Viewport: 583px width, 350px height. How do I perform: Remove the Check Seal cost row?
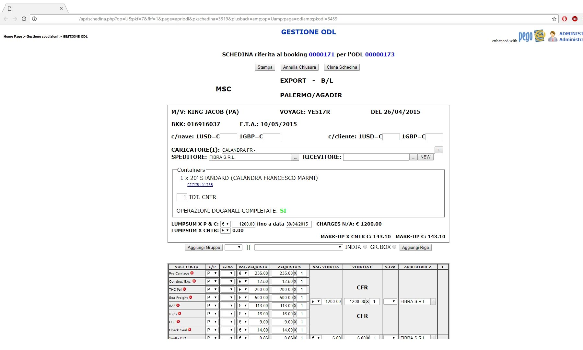pyautogui.click(x=190, y=330)
